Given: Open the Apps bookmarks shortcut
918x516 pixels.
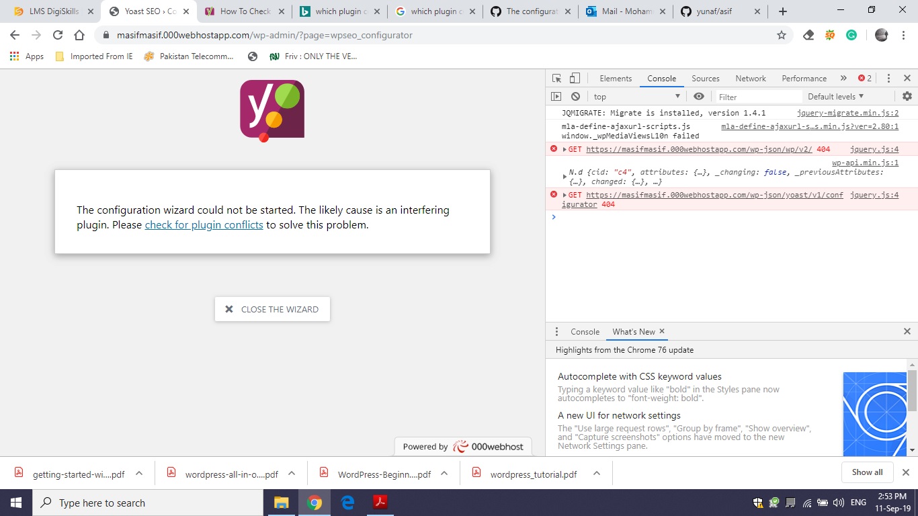Looking at the screenshot, I should point(27,56).
